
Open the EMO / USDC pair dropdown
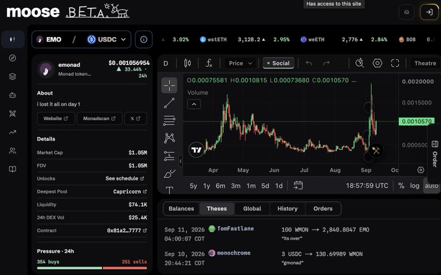(x=81, y=40)
